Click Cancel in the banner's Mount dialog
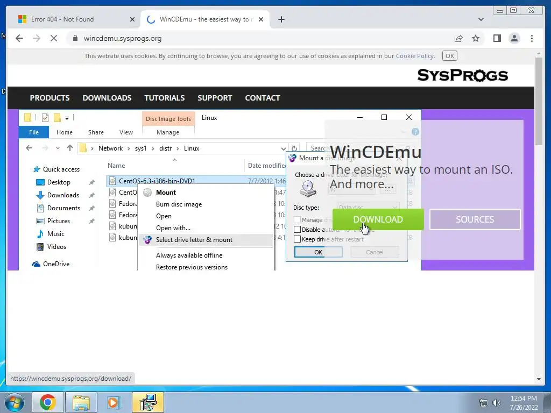This screenshot has height=413, width=551. 375,252
